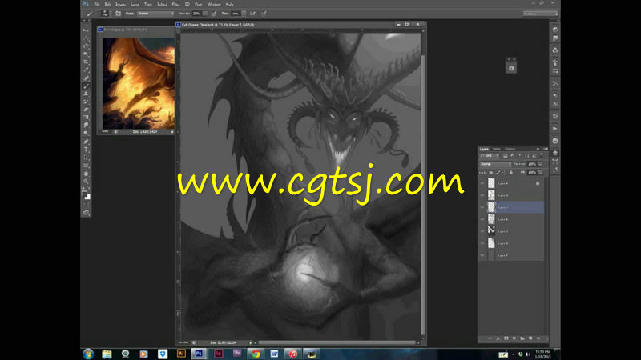Screen dimensions: 641x360
Task: Open the info icon floating panel
Action: click(511, 68)
